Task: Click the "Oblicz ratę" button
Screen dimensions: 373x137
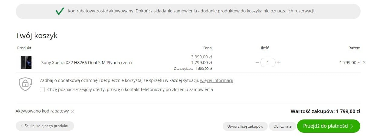Action: pyautogui.click(x=282, y=126)
